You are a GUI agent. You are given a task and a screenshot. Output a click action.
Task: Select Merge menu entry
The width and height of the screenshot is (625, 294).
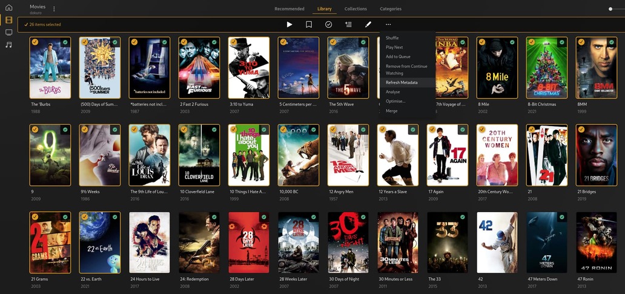point(408,111)
